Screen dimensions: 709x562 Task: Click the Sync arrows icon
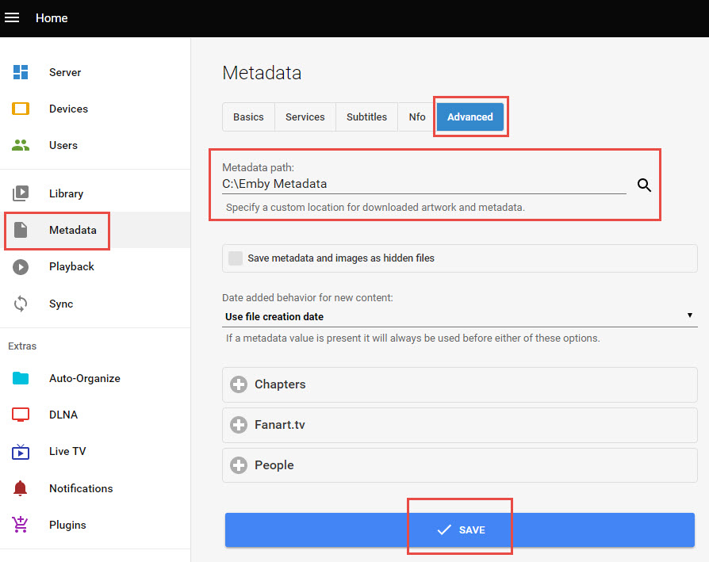pos(21,304)
